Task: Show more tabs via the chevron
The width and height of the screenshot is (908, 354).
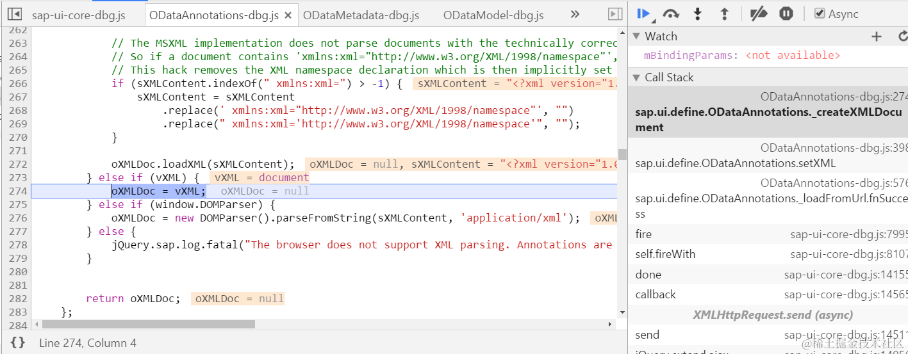Action: 575,14
